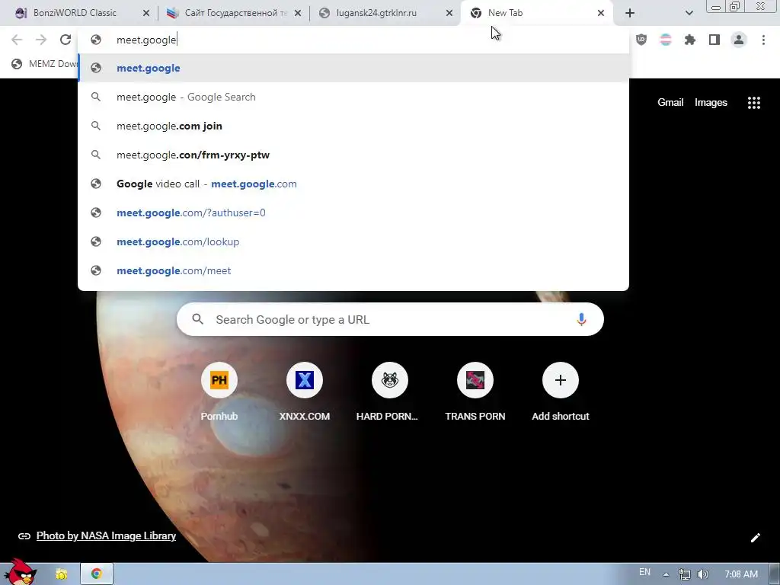The width and height of the screenshot is (780, 585).
Task: Open the profile avatar menu
Action: pyautogui.click(x=739, y=40)
